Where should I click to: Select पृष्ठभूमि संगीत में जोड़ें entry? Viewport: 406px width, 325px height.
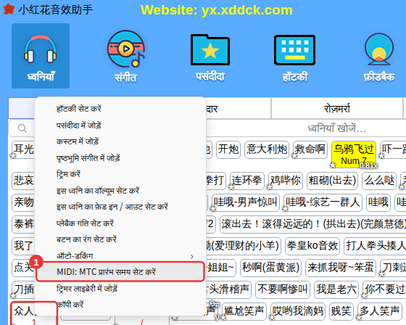coord(120,158)
